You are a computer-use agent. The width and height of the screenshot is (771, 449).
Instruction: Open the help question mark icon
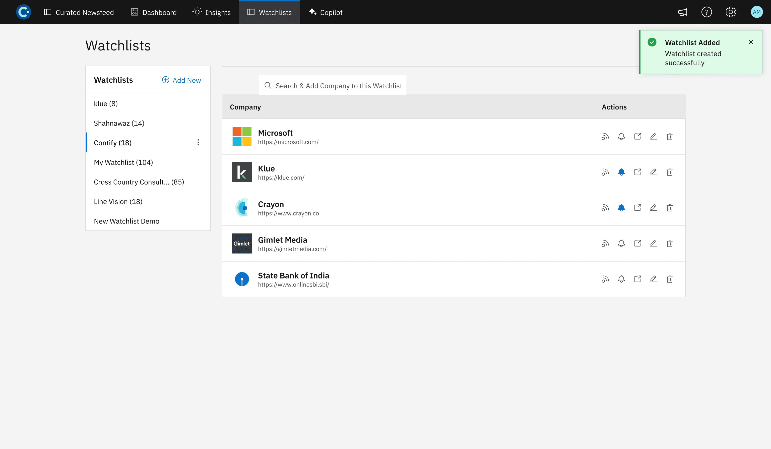706,12
